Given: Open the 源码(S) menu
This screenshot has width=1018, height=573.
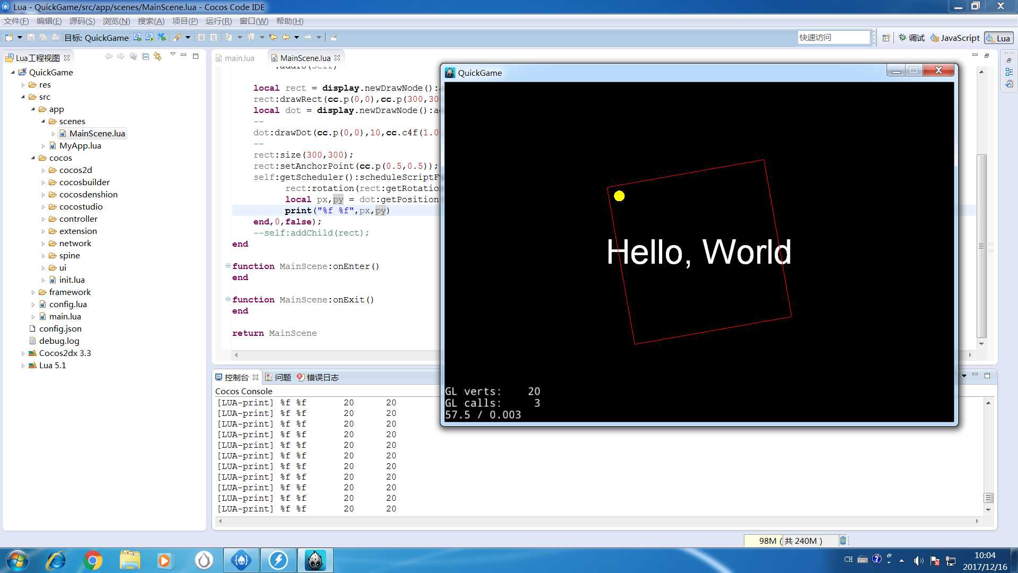Looking at the screenshot, I should coord(82,21).
